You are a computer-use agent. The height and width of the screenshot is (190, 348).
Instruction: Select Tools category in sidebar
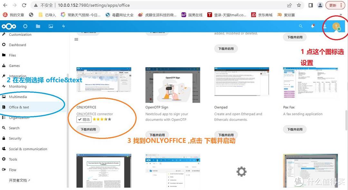coord(13,159)
